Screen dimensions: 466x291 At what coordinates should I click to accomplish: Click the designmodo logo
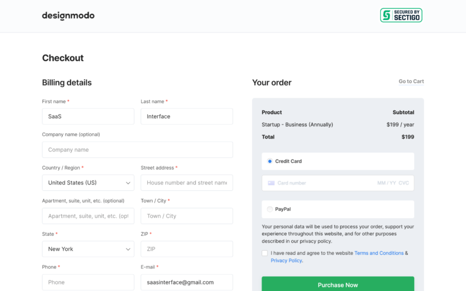click(x=68, y=16)
